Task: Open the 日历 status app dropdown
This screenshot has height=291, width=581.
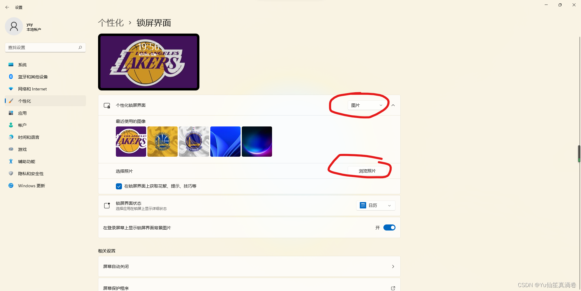Action: pos(376,205)
